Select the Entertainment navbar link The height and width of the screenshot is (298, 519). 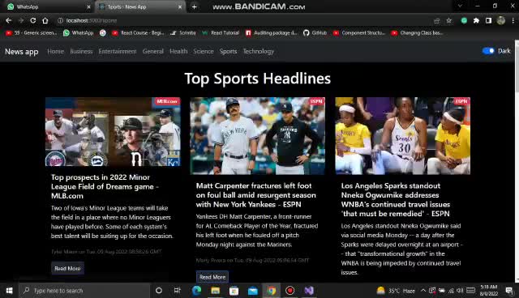117,51
